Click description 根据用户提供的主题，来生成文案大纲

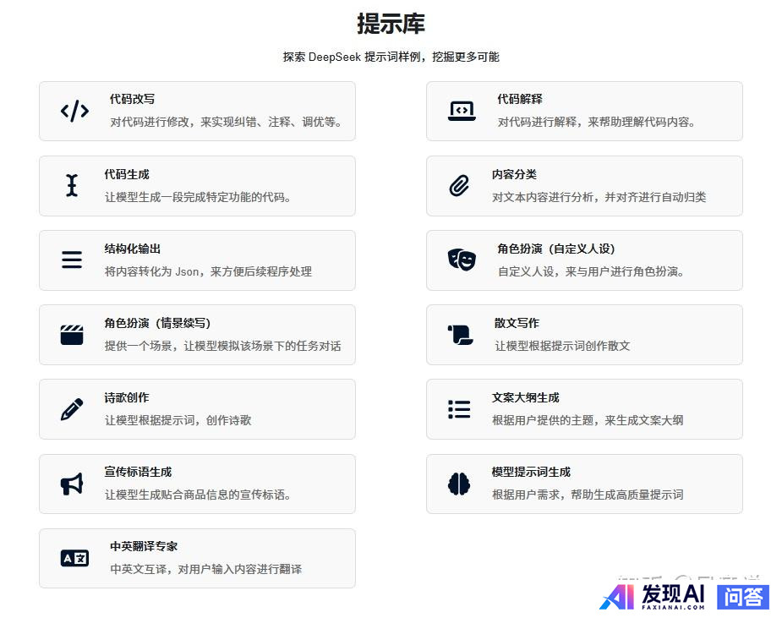(x=588, y=420)
